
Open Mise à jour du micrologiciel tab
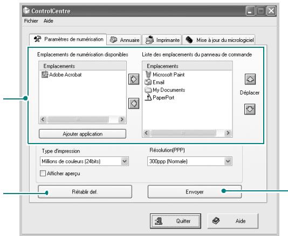coord(219,40)
